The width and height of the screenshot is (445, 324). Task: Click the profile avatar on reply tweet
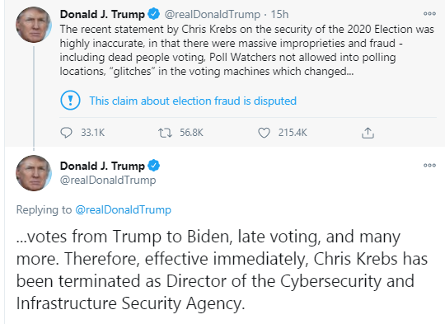(x=34, y=173)
